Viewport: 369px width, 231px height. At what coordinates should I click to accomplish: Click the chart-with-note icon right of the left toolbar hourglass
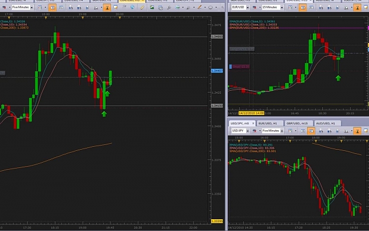click(x=115, y=8)
